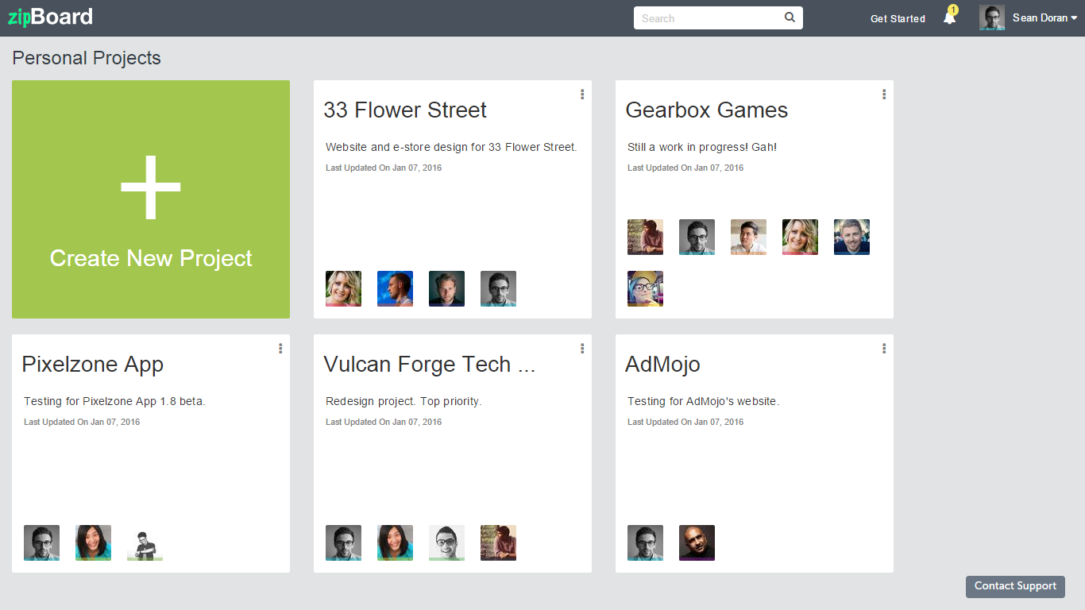The height and width of the screenshot is (610, 1085).
Task: Click the large plus icon
Action: click(151, 187)
